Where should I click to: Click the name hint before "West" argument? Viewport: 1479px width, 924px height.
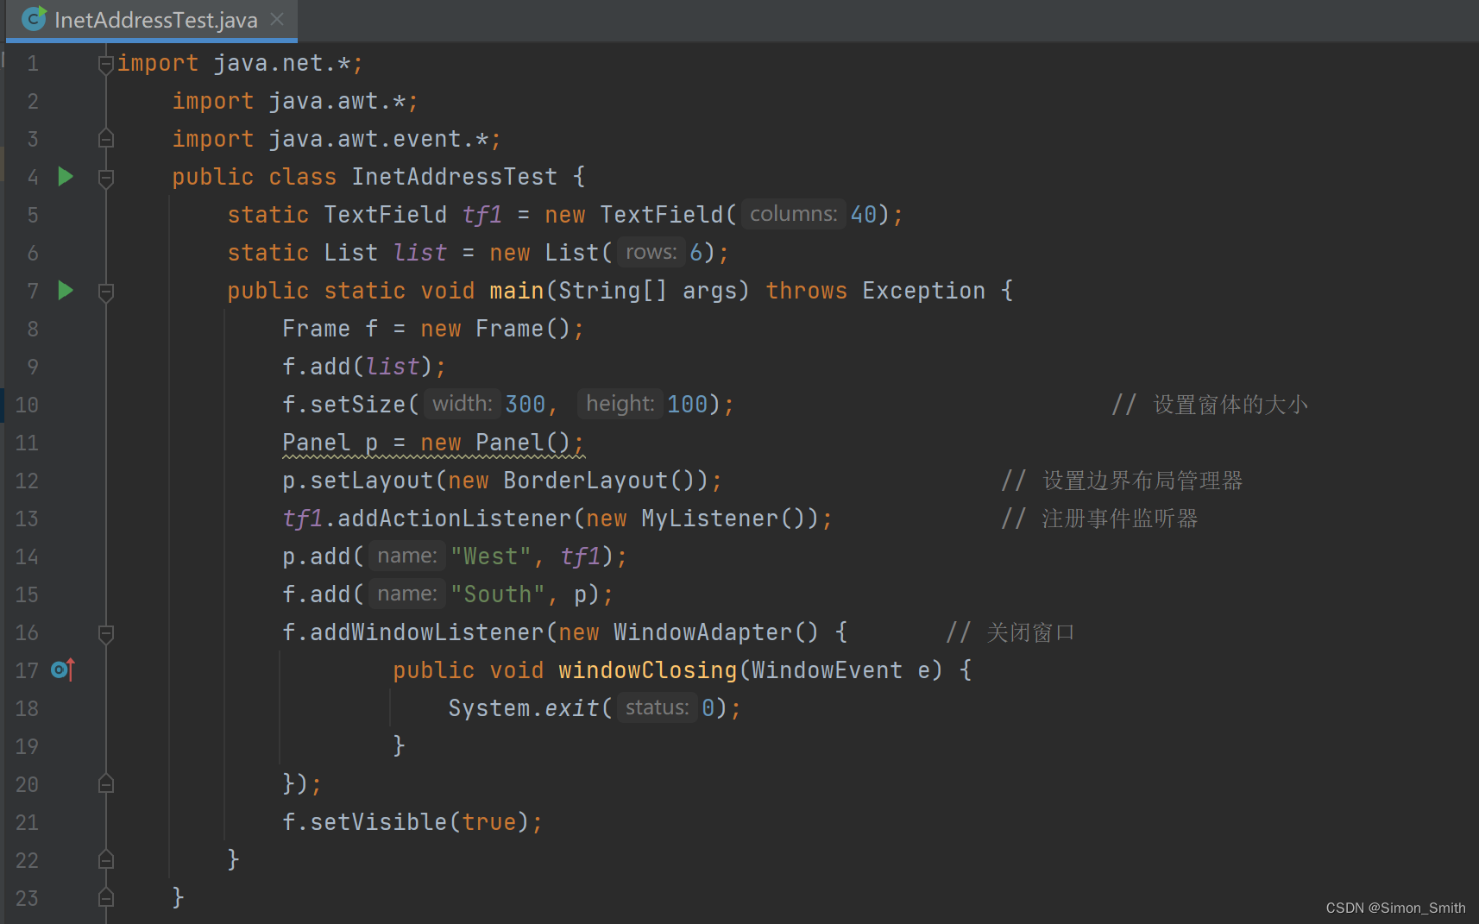point(406,555)
